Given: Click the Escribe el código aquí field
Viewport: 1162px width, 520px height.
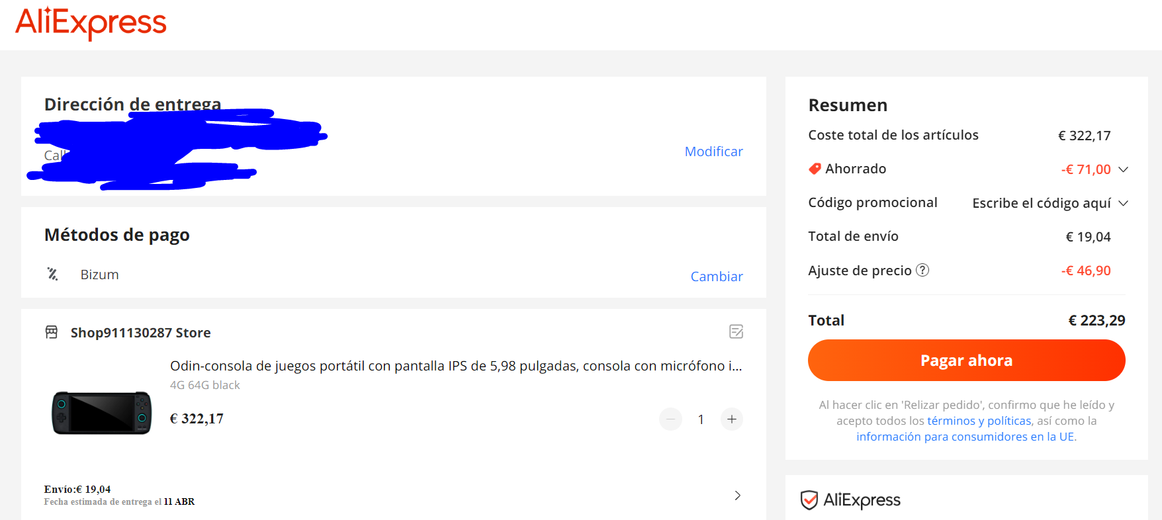Looking at the screenshot, I should [x=1041, y=203].
